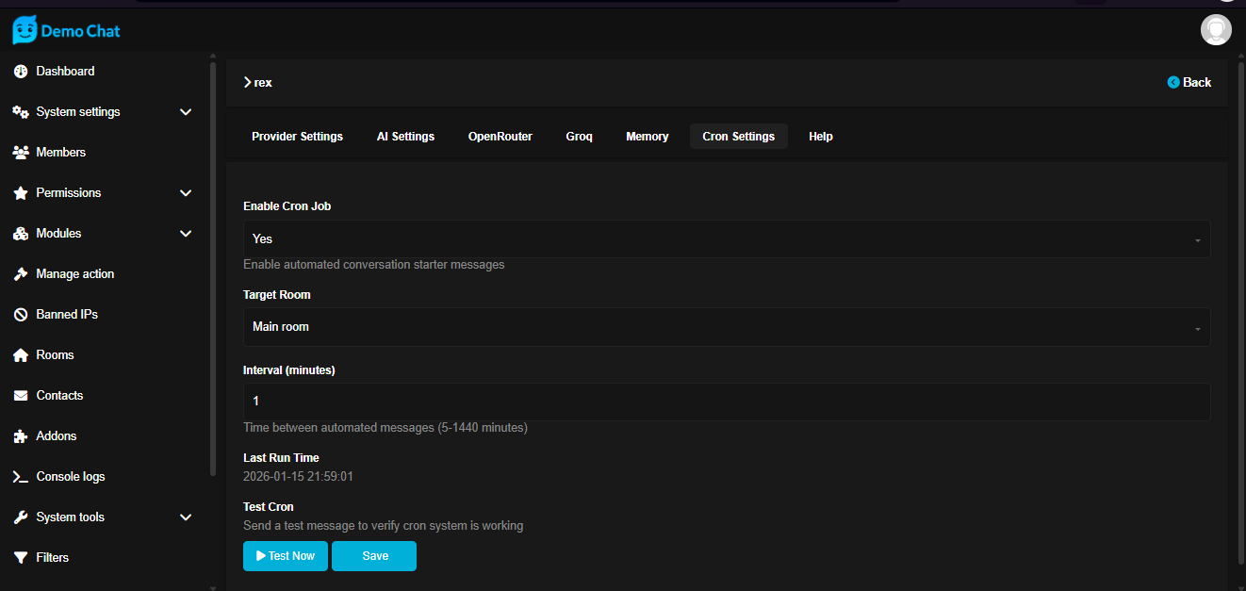This screenshot has height=591, width=1246.
Task: Open the Enable Cron Job dropdown
Action: (726, 239)
